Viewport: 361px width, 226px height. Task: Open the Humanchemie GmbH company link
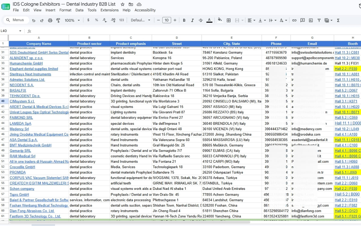(26, 63)
